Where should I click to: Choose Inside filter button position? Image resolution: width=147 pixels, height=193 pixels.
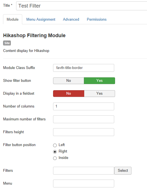[x=55, y=158]
